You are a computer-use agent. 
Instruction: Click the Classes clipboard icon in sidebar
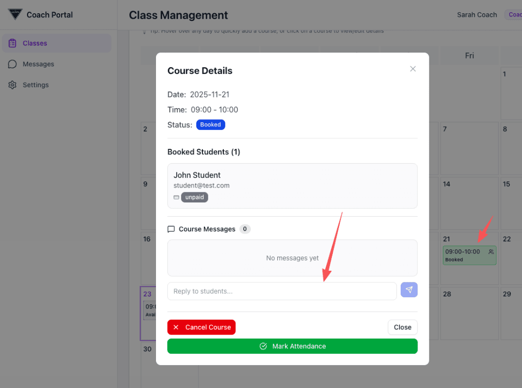point(13,43)
